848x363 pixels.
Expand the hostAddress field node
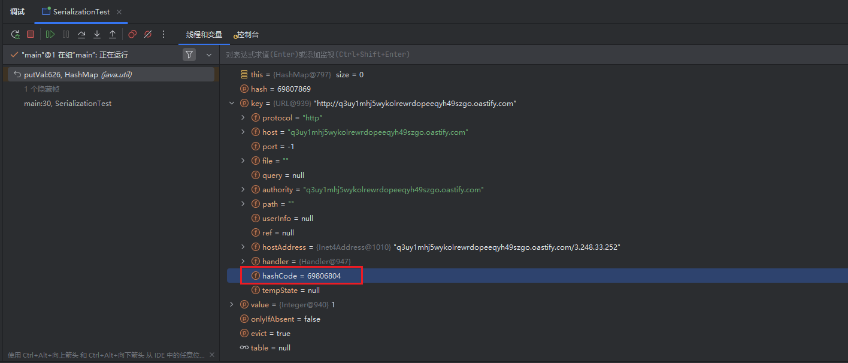(x=243, y=247)
